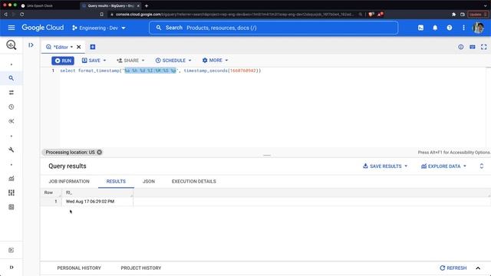This screenshot has height=276, width=491.
Task: Remove the Processing location US chip
Action: click(x=99, y=152)
